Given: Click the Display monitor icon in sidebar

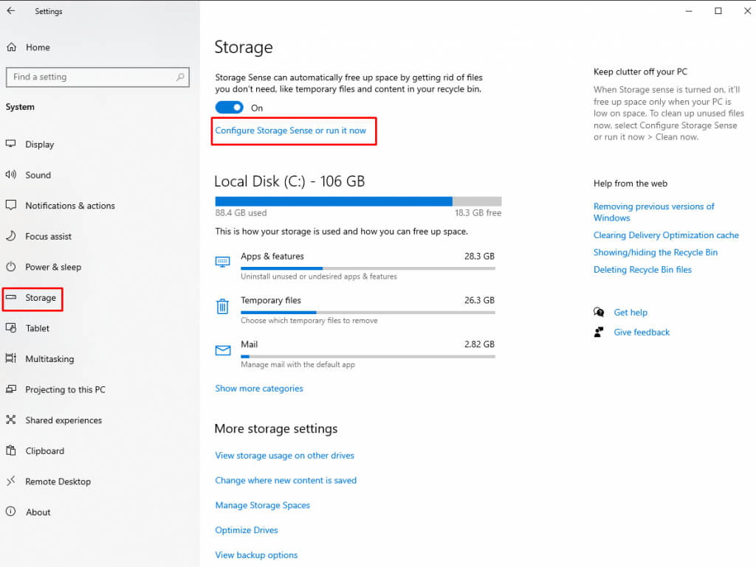Looking at the screenshot, I should click(x=11, y=144).
